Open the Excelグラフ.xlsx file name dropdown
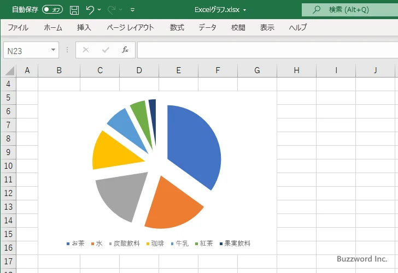 click(x=245, y=10)
